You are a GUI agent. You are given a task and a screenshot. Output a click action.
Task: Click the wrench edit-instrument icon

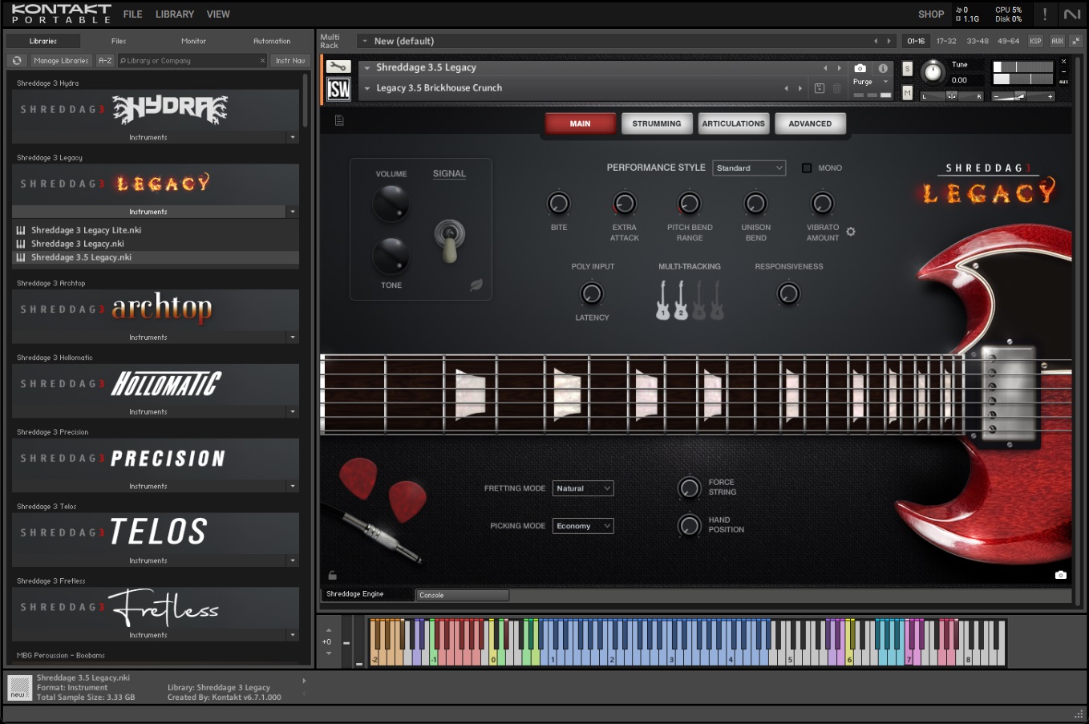338,67
